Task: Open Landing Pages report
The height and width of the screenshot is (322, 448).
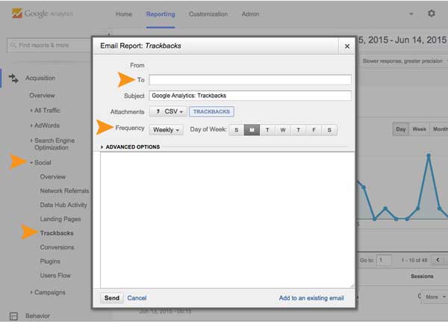Action: [60, 219]
